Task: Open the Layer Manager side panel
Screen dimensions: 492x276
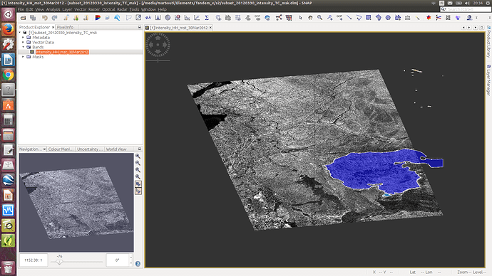Action: click(x=488, y=80)
